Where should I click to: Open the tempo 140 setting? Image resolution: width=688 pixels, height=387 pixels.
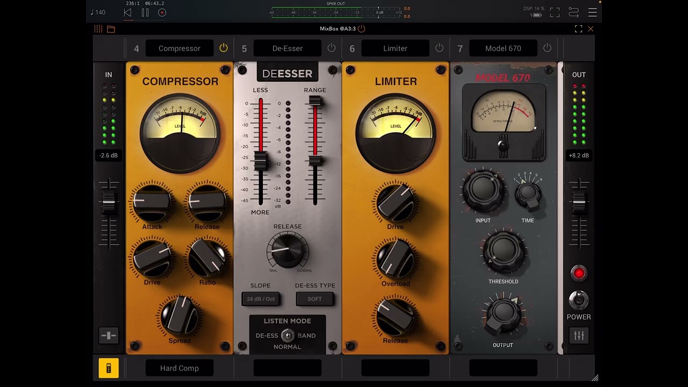(98, 12)
